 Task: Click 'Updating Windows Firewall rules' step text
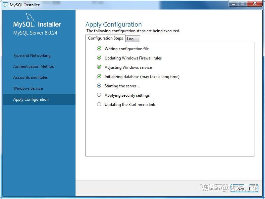(133, 58)
